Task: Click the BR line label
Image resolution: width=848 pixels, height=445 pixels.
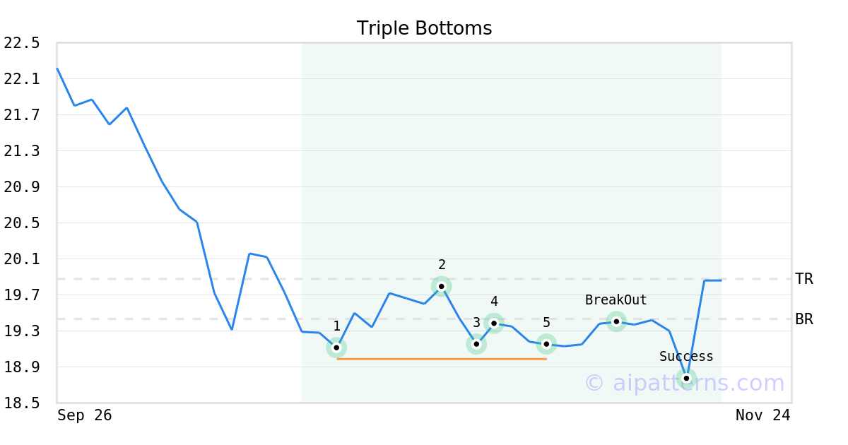Action: (804, 319)
